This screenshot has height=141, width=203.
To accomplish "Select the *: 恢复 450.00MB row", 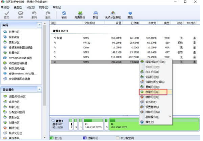I will [124, 38].
